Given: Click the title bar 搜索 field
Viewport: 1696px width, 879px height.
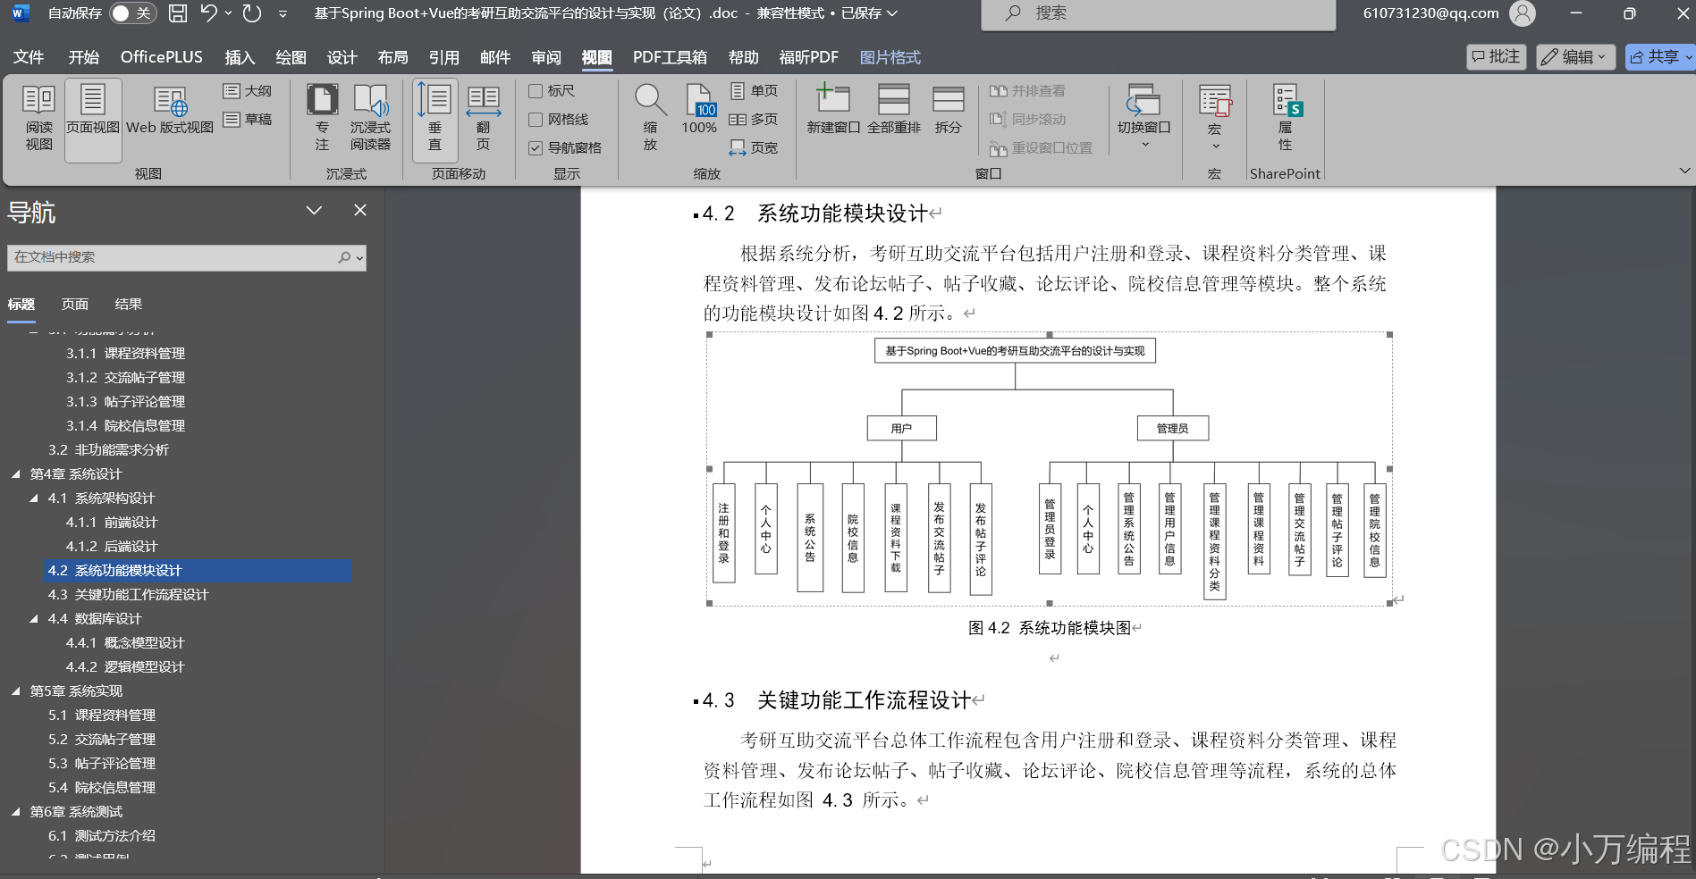Looking at the screenshot, I should click(1158, 13).
